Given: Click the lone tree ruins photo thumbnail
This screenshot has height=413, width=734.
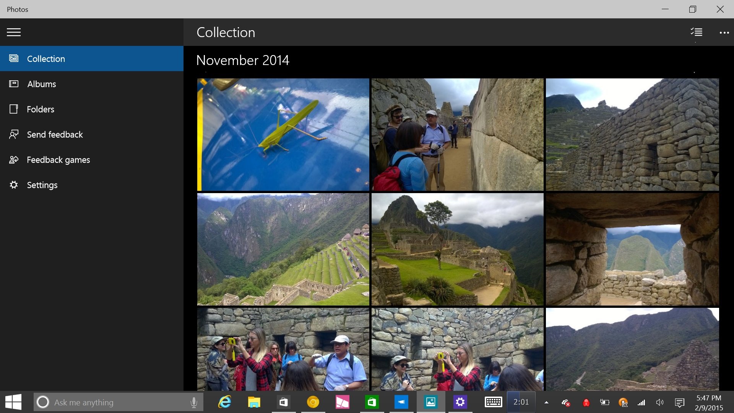Looking at the screenshot, I should pyautogui.click(x=457, y=249).
